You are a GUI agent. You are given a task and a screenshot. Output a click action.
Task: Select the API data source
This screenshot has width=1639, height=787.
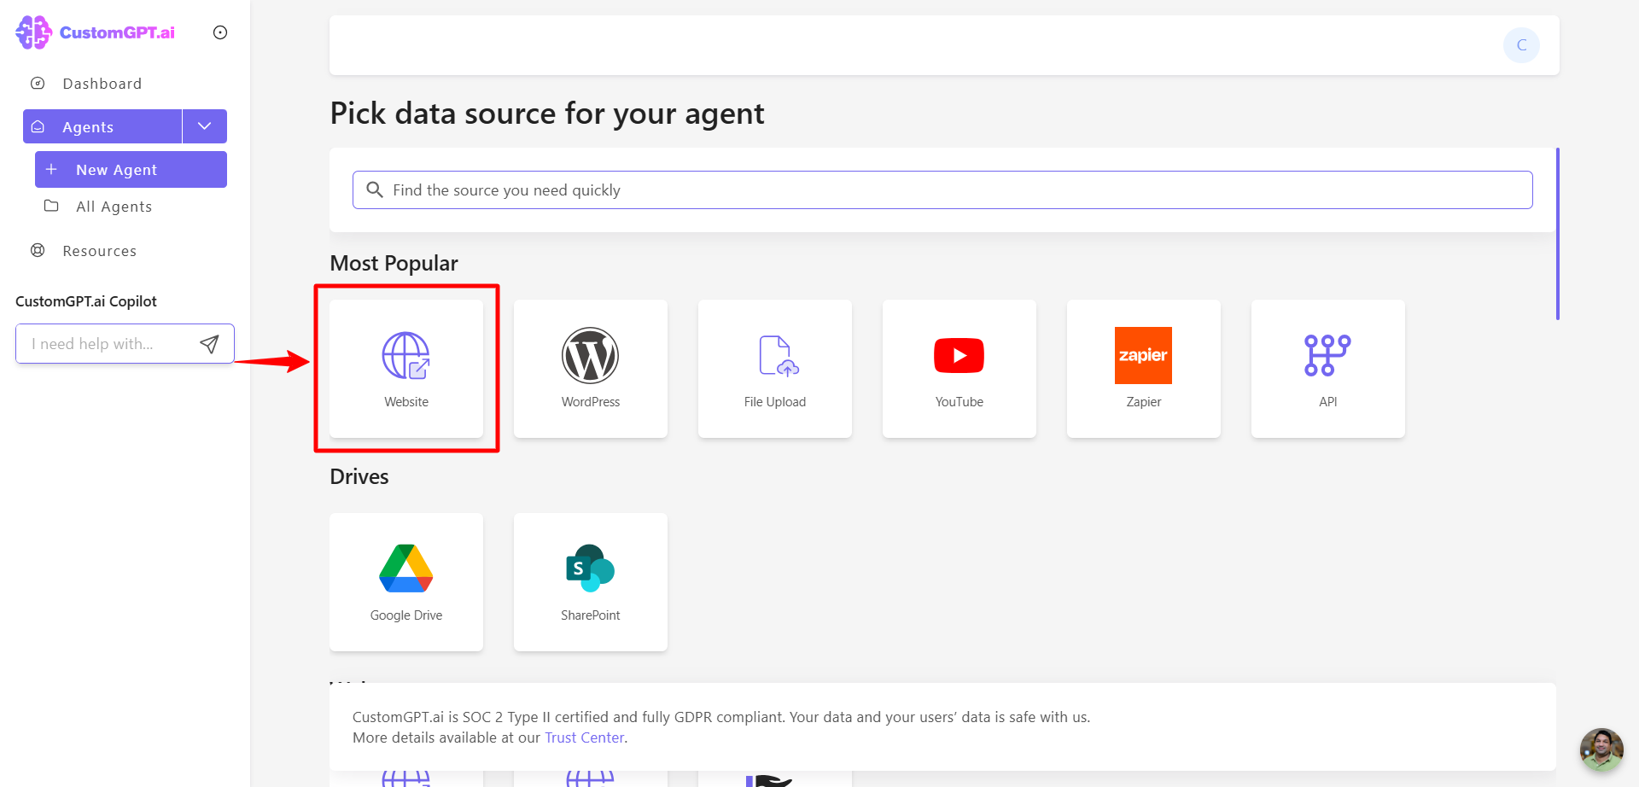coord(1328,369)
